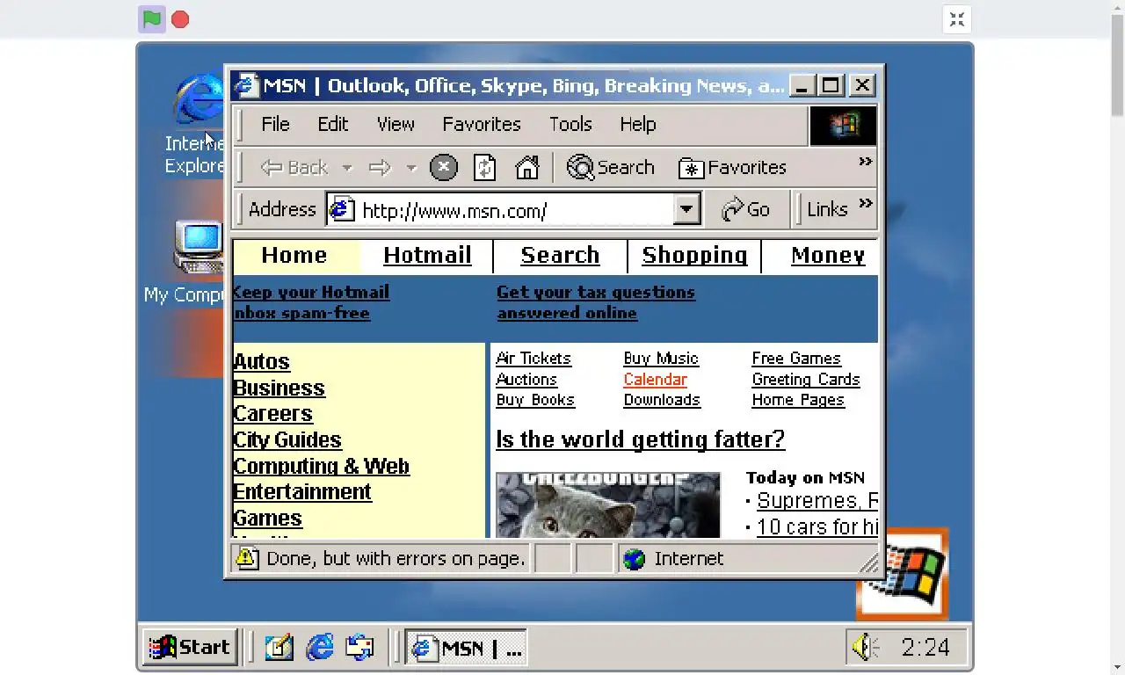Expand the Links bar chevron

[x=865, y=203]
